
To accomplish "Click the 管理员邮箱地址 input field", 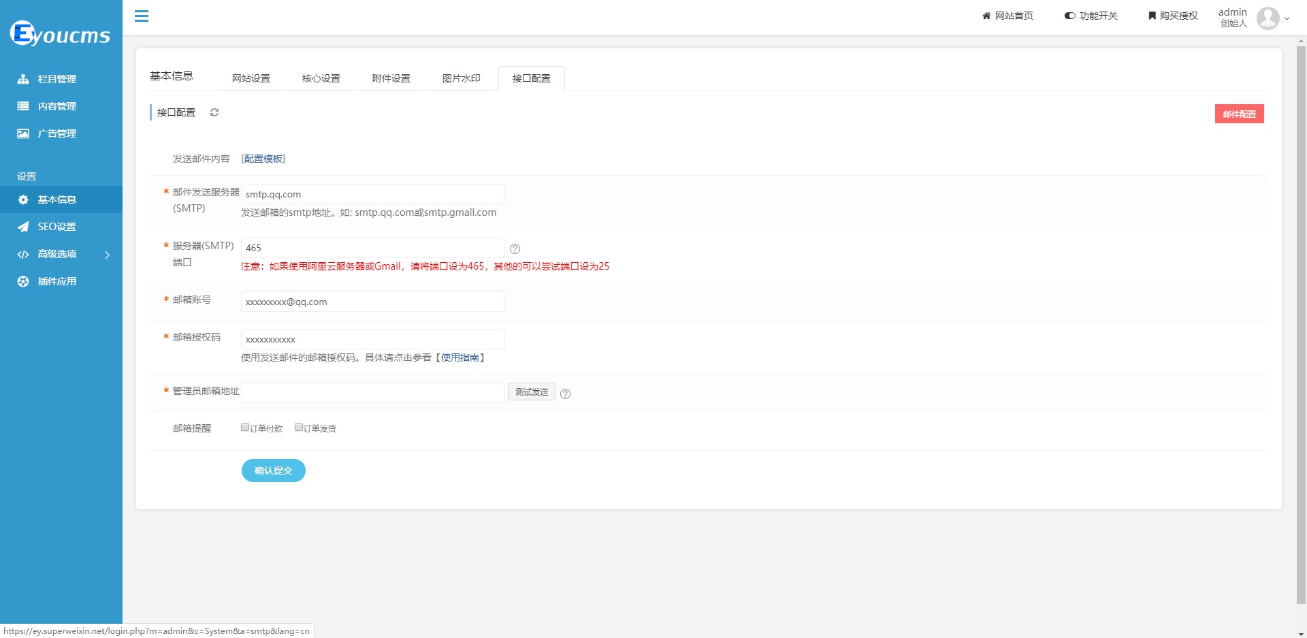I will tap(373, 393).
